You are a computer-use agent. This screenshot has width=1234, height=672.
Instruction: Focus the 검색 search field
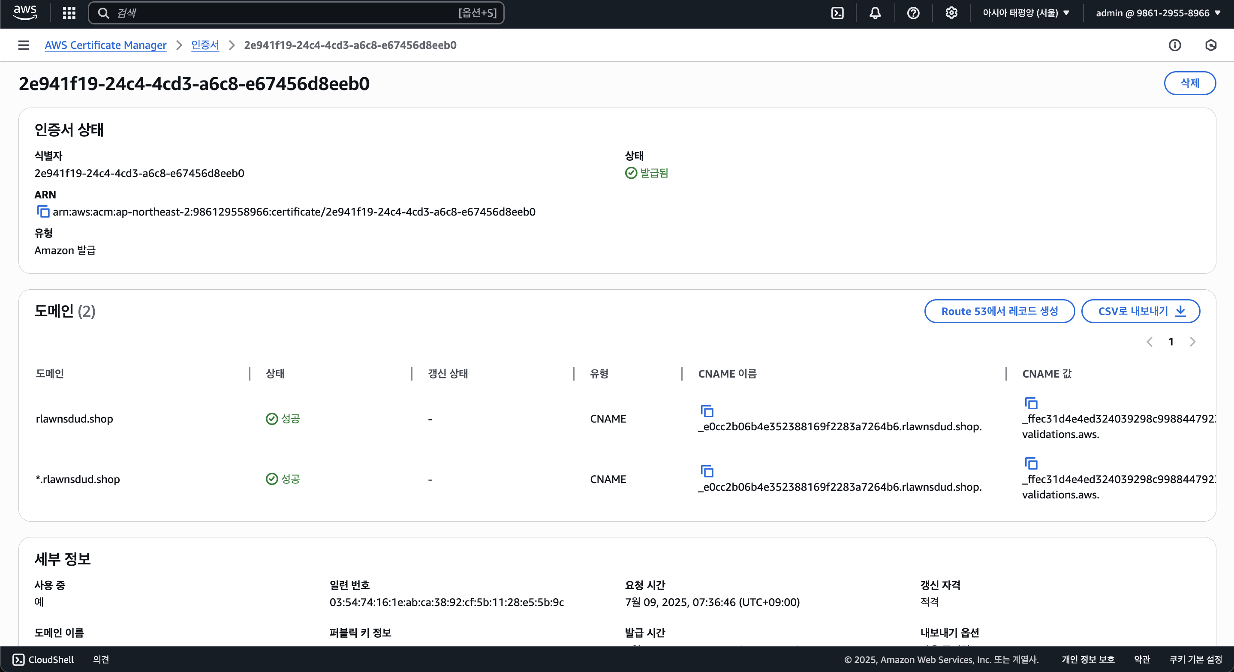point(287,13)
